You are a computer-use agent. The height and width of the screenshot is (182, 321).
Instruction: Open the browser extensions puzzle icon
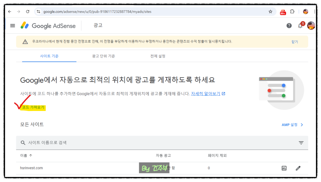(292, 12)
